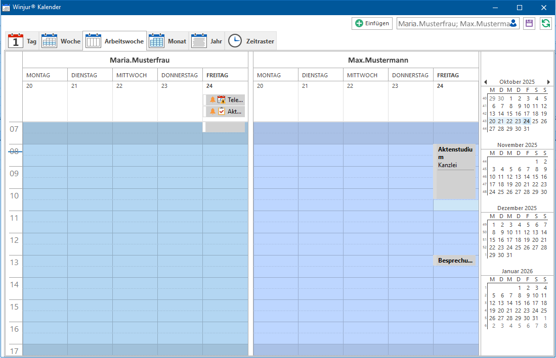Click the bell reminder icon on Tele... entry
Viewport: 556px width, 358px height.
click(213, 100)
